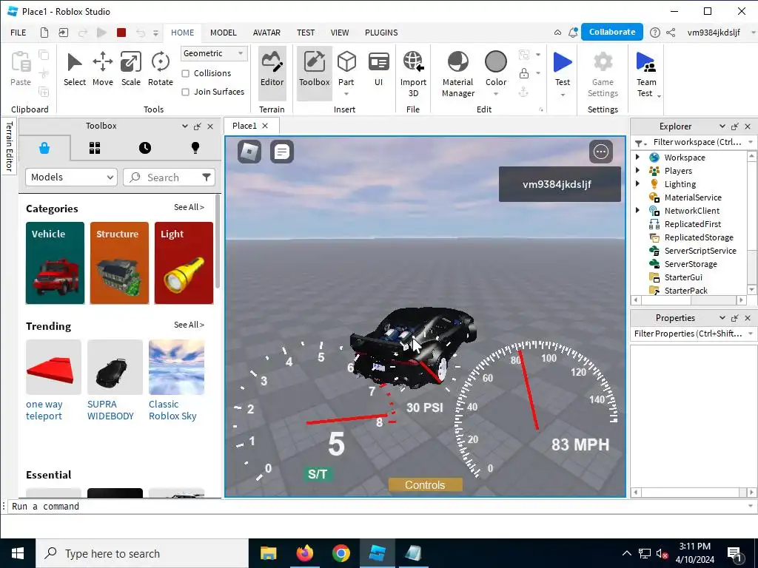Open the Roblox menu icon in viewport

249,152
